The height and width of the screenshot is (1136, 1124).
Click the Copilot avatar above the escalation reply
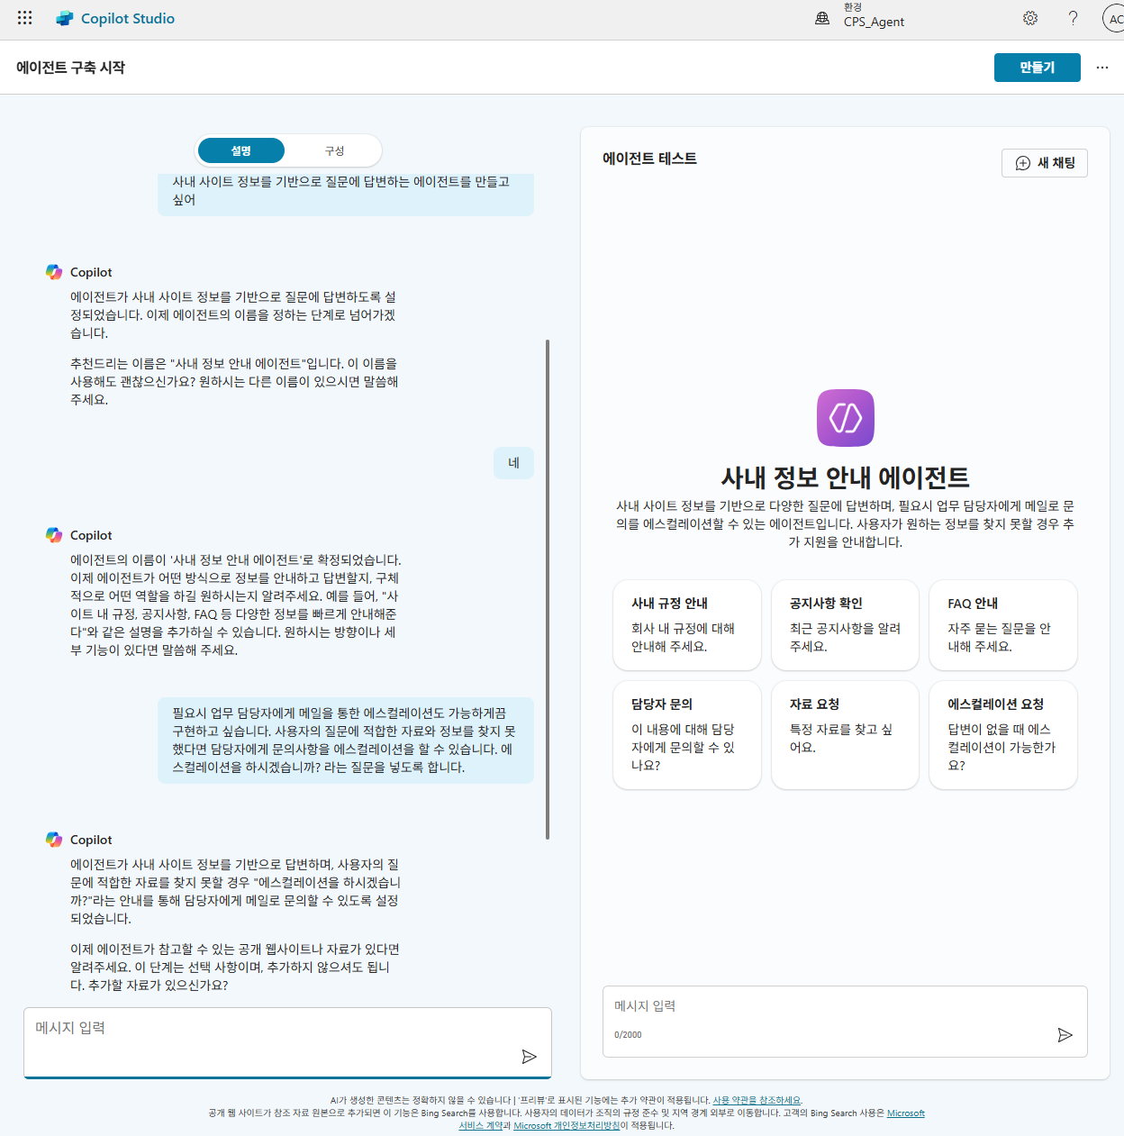[54, 840]
